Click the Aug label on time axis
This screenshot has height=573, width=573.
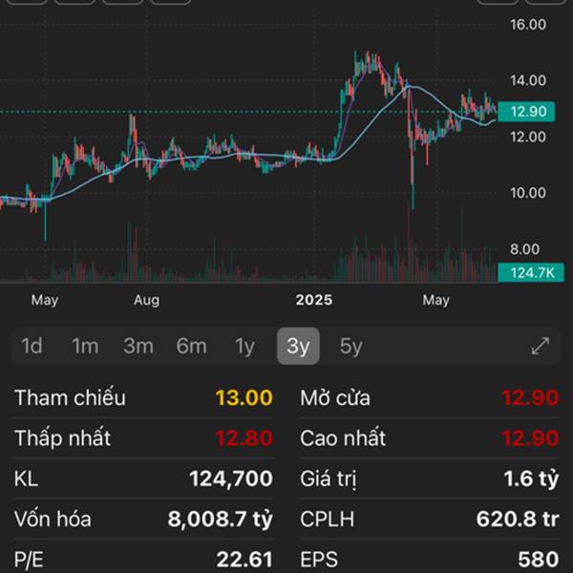[x=146, y=301]
